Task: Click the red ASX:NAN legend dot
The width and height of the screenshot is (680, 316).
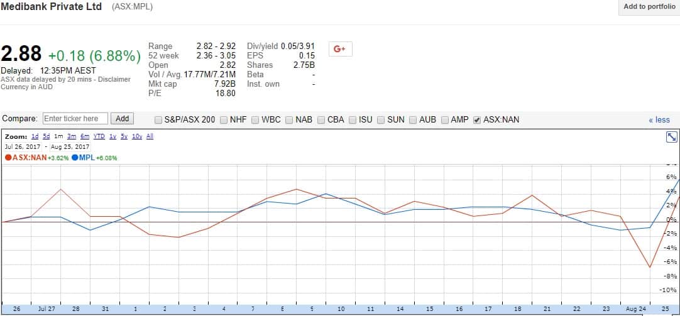Action: pyautogui.click(x=8, y=157)
